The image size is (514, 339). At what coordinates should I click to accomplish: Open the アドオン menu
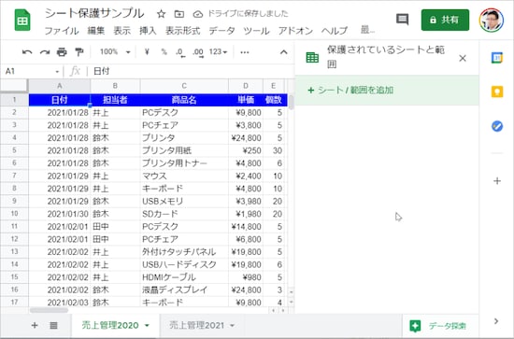coord(295,31)
